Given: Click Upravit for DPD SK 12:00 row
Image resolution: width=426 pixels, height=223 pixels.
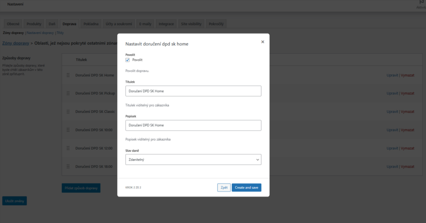Looking at the screenshot, I should (392, 148).
